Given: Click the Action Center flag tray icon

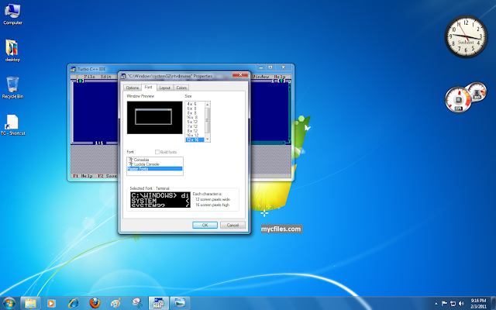Looking at the screenshot, I should point(444,304).
